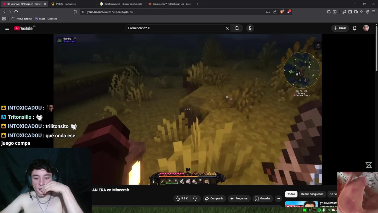Open the account avatar menu
This screenshot has width=378, height=213.
tap(366, 28)
